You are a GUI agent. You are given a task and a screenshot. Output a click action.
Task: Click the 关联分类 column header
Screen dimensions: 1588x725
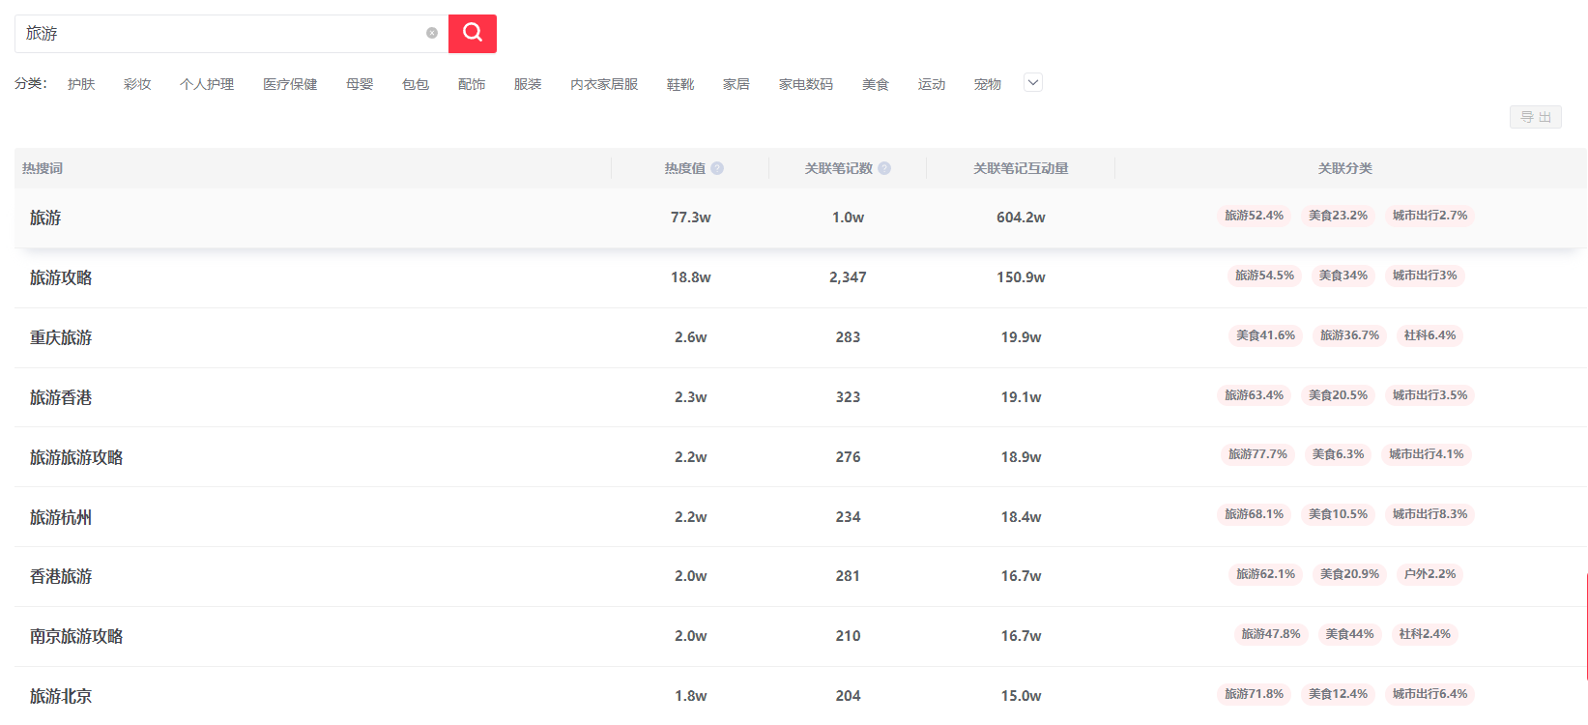click(1345, 168)
